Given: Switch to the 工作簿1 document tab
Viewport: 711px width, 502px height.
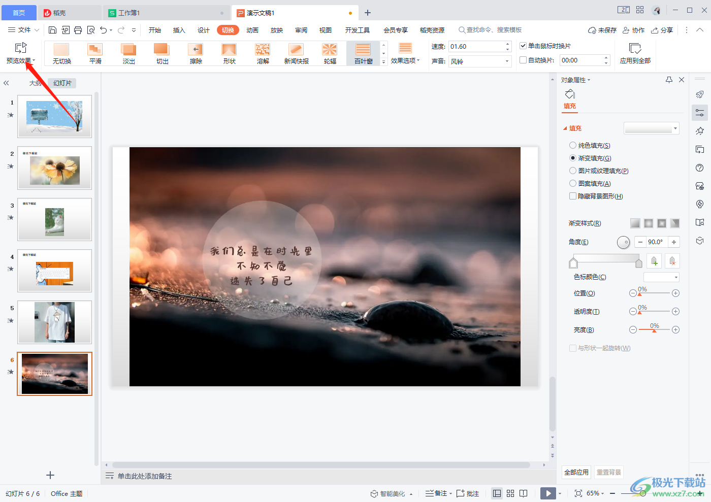Looking at the screenshot, I should (x=166, y=13).
